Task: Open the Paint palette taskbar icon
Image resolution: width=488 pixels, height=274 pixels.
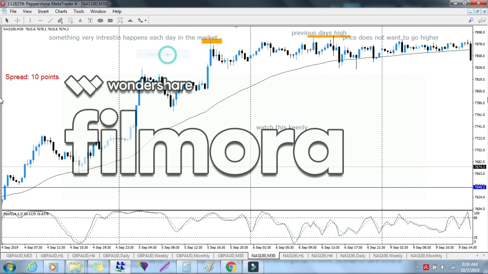Action: [209, 267]
